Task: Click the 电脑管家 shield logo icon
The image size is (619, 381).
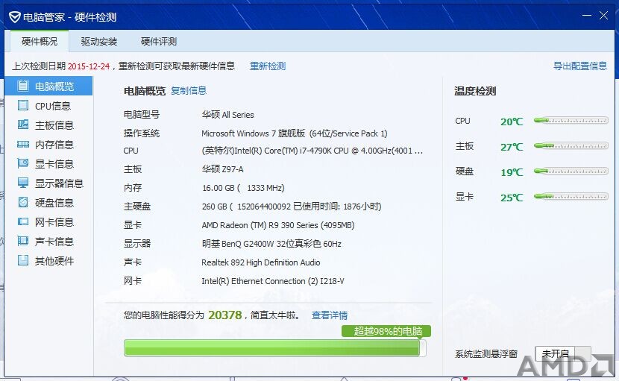Action: tap(15, 17)
